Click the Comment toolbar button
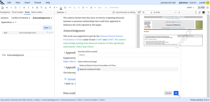The image size is (210, 102). click(x=114, y=8)
